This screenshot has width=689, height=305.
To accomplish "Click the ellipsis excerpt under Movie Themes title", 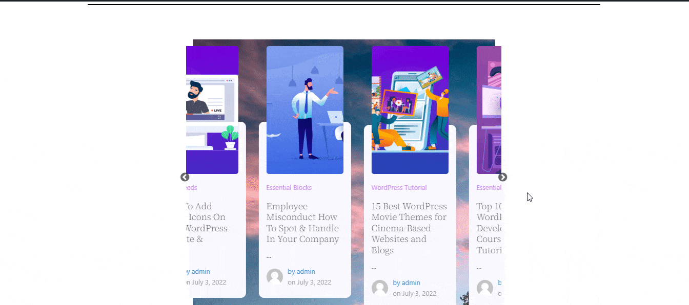I will [x=374, y=267].
